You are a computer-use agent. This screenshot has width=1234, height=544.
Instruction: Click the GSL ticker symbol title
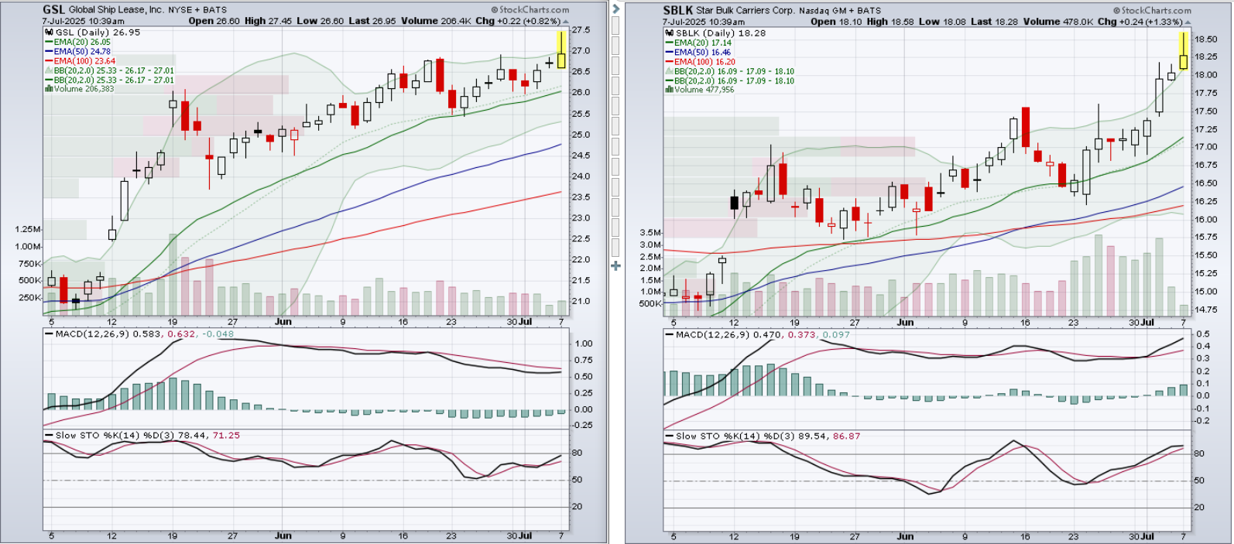coord(53,10)
